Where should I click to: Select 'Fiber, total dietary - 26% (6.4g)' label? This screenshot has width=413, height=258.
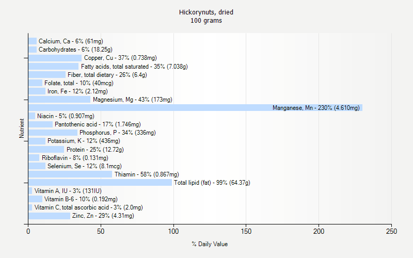[x=107, y=75]
